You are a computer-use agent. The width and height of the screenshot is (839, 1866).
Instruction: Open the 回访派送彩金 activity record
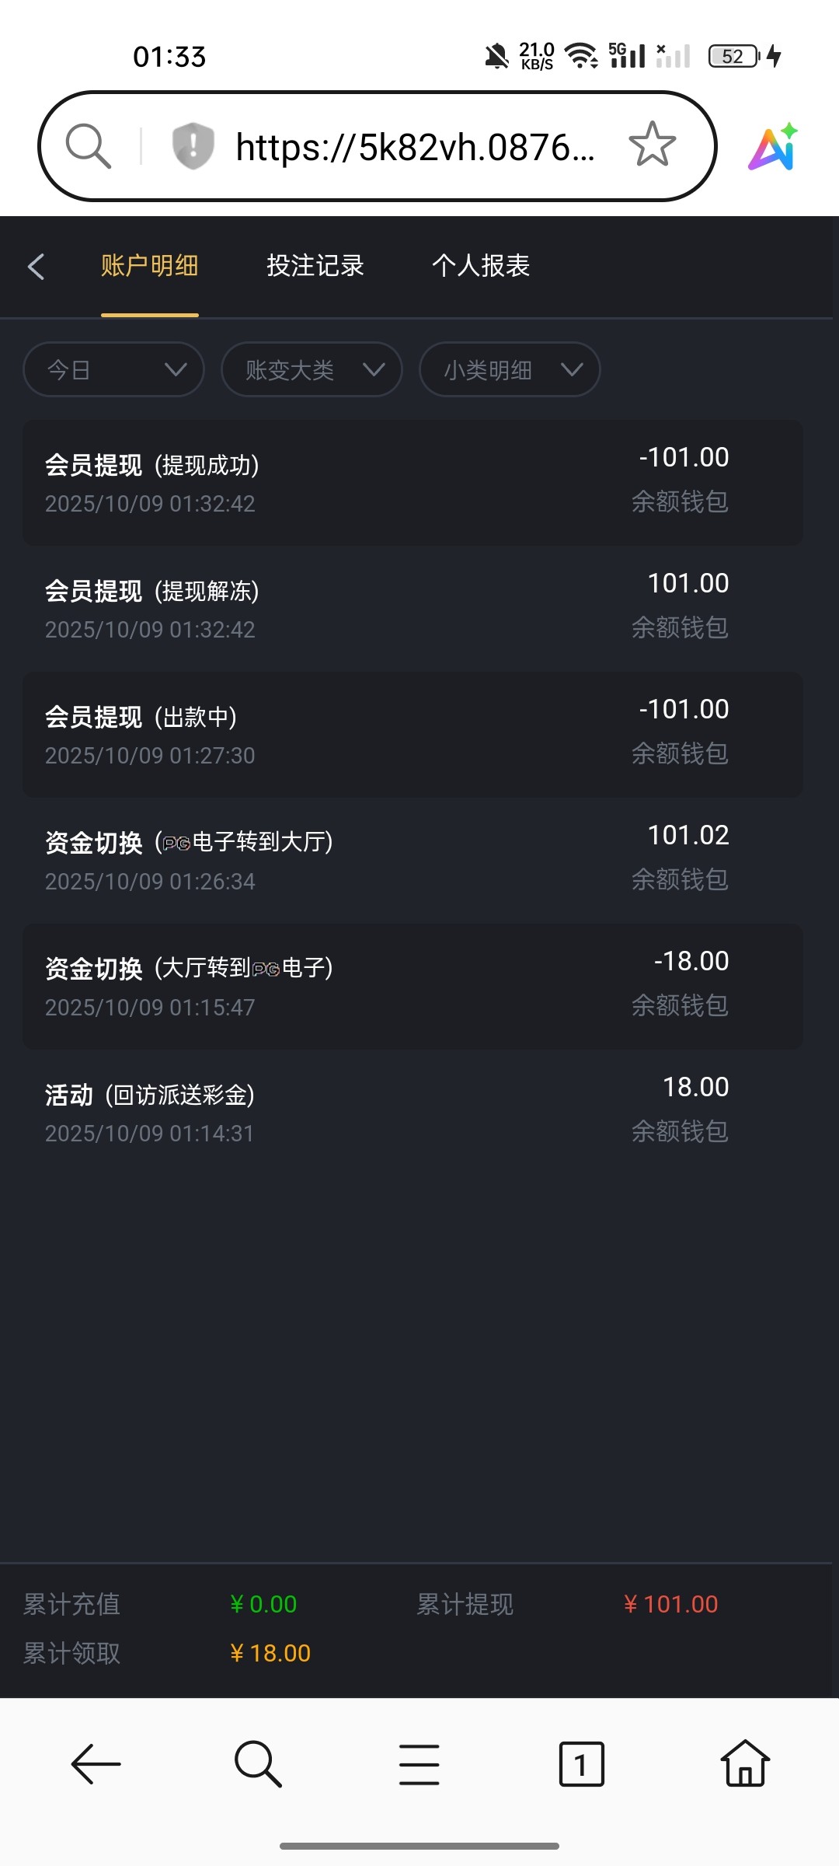coord(413,1113)
